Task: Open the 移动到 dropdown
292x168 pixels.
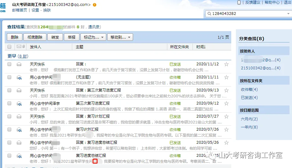Action: (120, 37)
